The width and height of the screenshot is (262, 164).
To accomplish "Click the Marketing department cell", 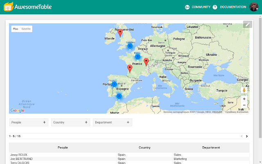I will (x=211, y=159).
